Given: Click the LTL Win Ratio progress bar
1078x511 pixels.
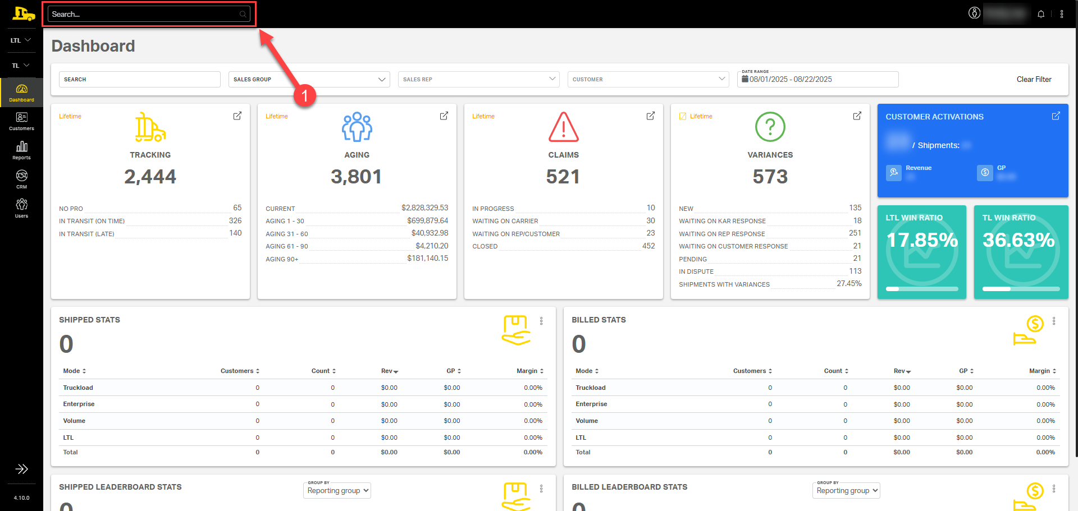Looking at the screenshot, I should coord(922,289).
